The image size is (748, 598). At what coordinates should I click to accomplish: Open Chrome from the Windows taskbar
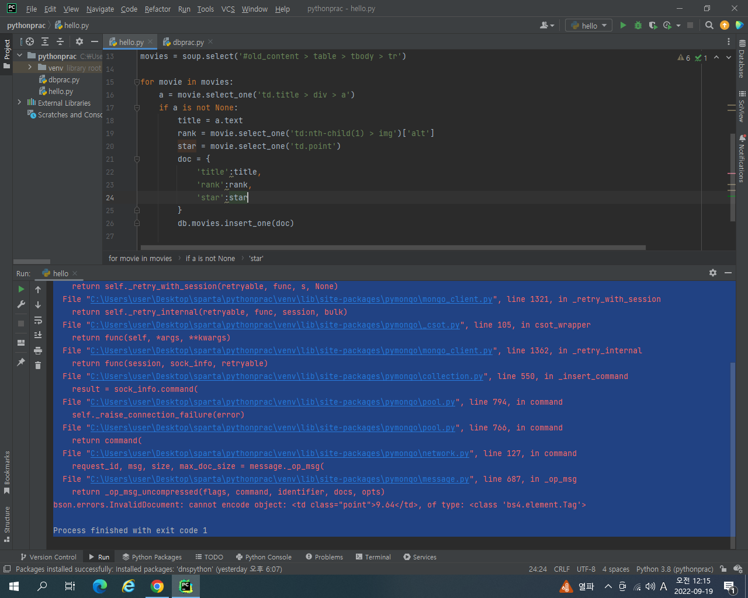click(x=157, y=586)
